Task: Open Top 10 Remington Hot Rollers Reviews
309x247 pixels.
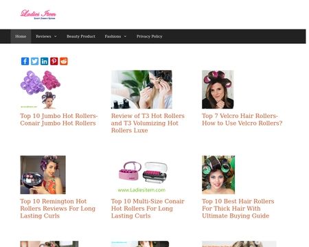Action: point(58,209)
